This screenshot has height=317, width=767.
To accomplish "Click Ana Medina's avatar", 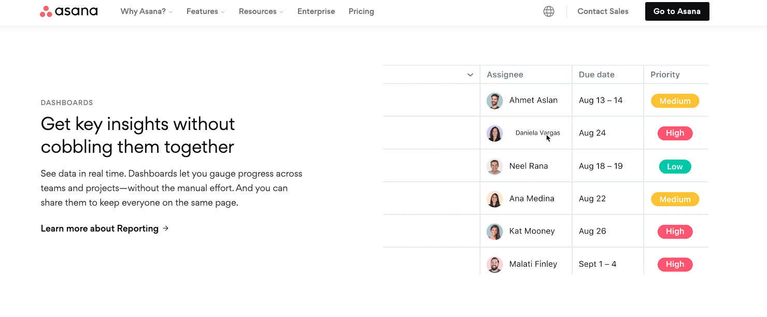I will [x=495, y=199].
